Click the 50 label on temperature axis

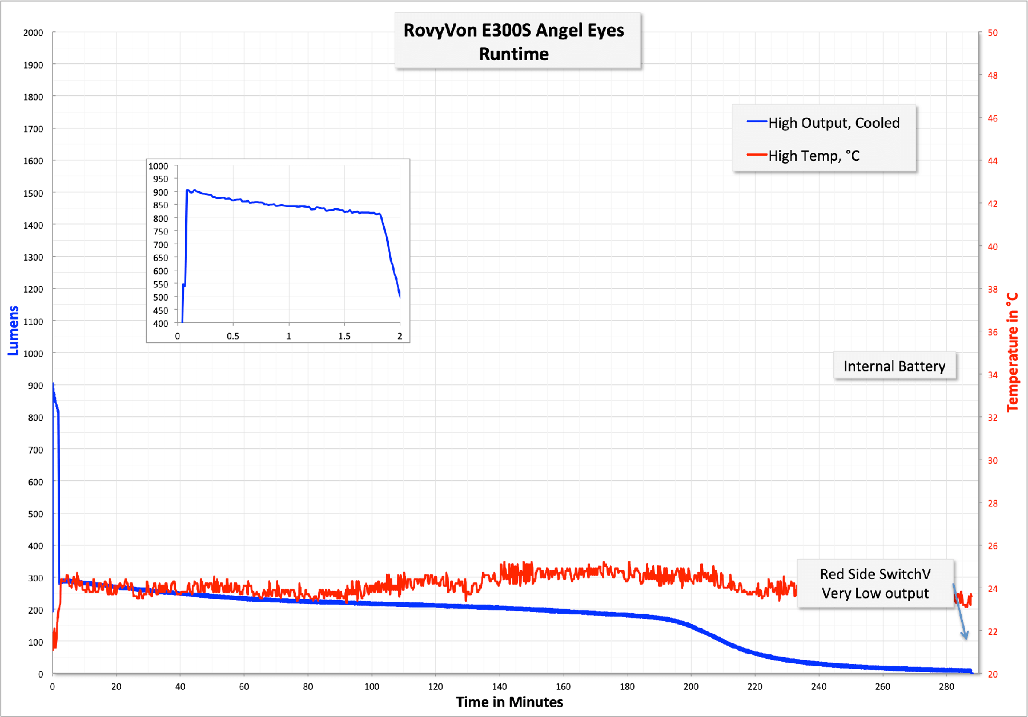coord(993,33)
